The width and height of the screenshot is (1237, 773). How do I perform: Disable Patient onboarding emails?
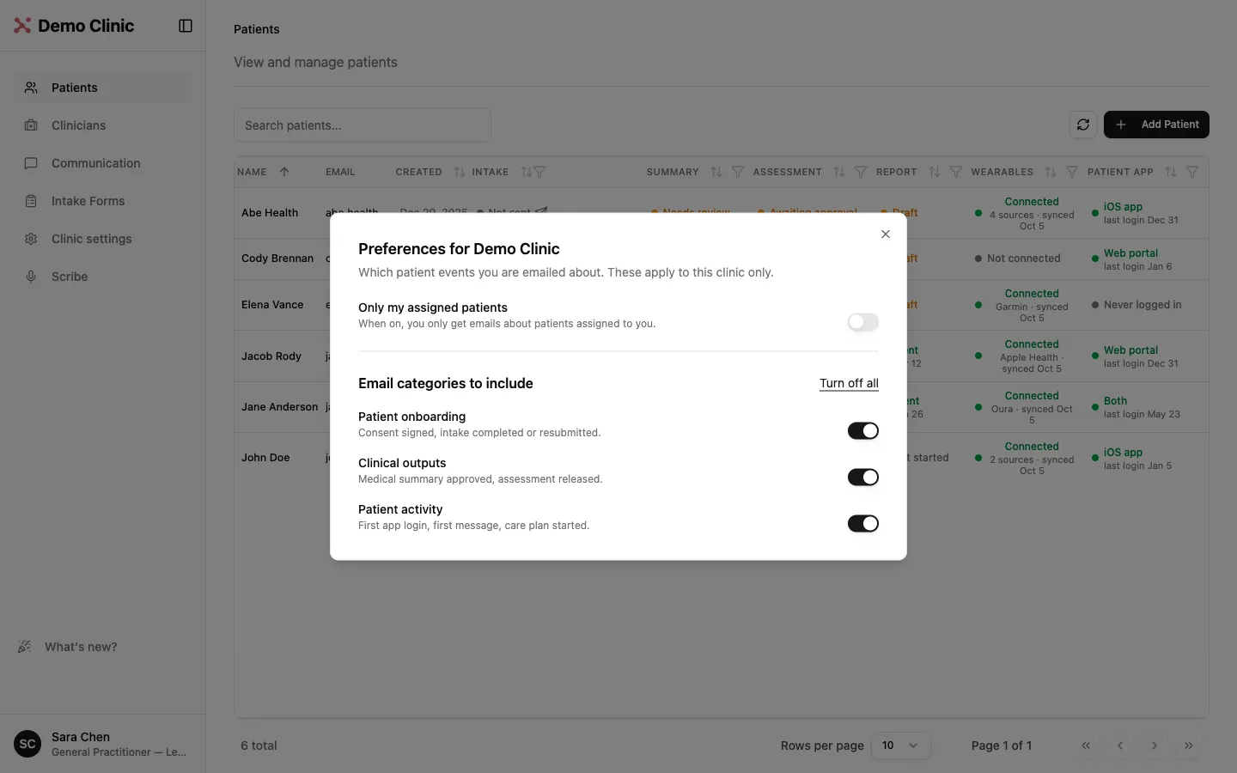pos(863,431)
